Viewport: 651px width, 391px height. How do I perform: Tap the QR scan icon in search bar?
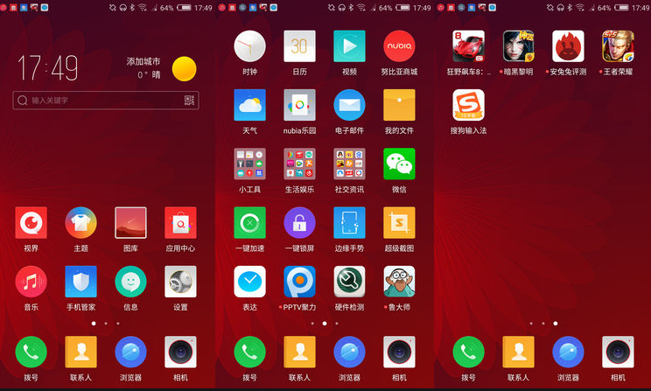click(x=189, y=101)
